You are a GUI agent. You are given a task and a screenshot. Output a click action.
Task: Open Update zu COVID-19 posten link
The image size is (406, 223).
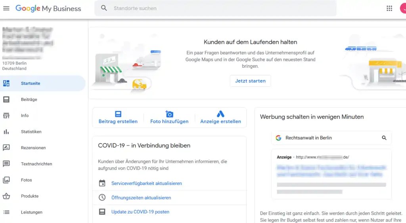click(140, 212)
